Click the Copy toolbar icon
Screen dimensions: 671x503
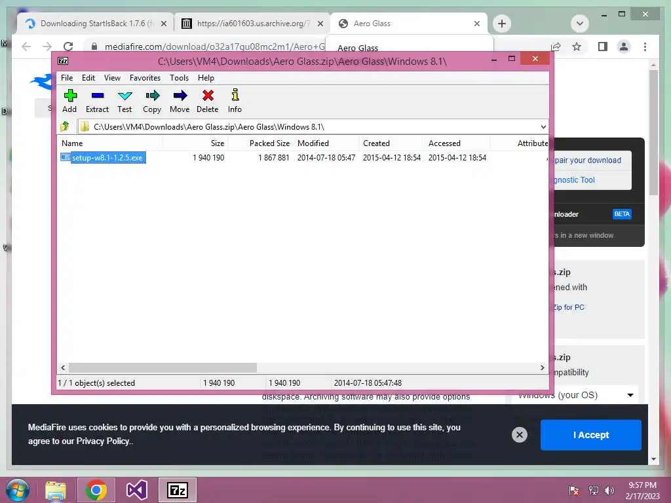pos(152,96)
